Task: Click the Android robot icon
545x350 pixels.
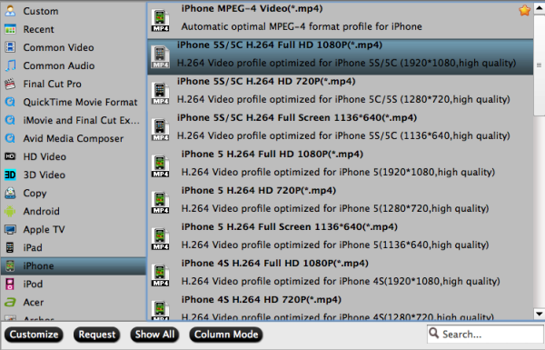Action: point(10,211)
